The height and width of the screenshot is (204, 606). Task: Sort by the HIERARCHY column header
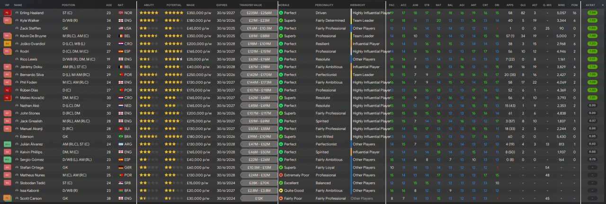click(x=358, y=4)
